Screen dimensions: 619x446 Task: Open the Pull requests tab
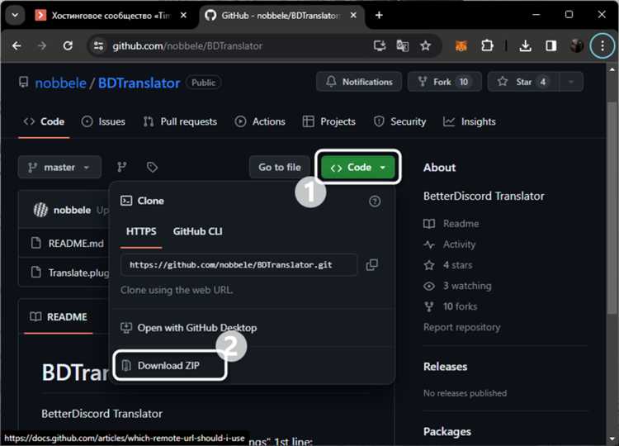click(x=180, y=121)
